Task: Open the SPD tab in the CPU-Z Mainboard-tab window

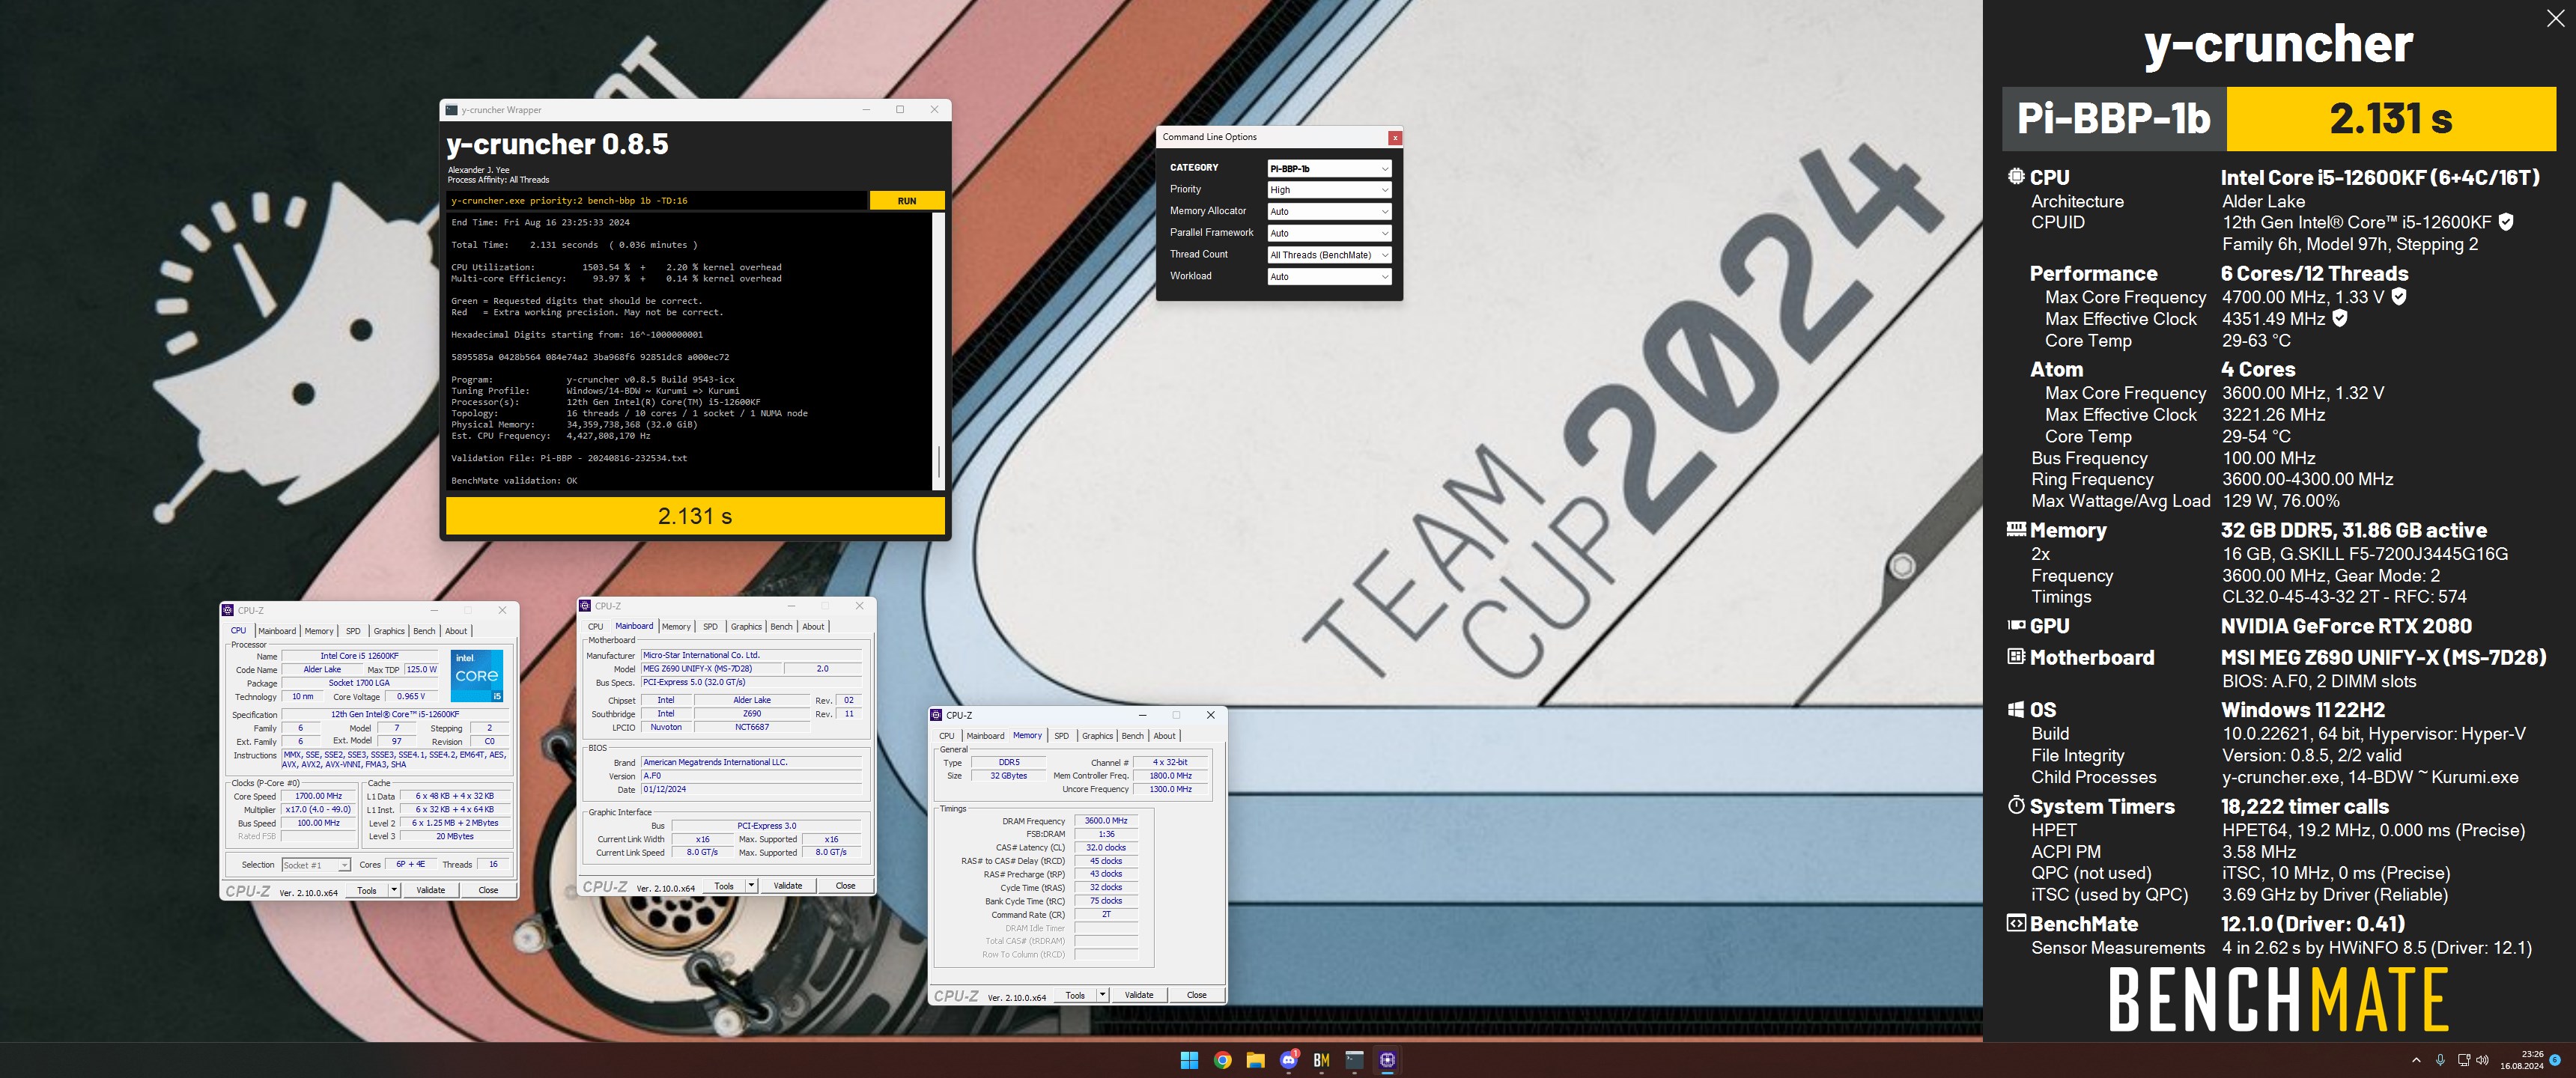Action: [x=710, y=627]
